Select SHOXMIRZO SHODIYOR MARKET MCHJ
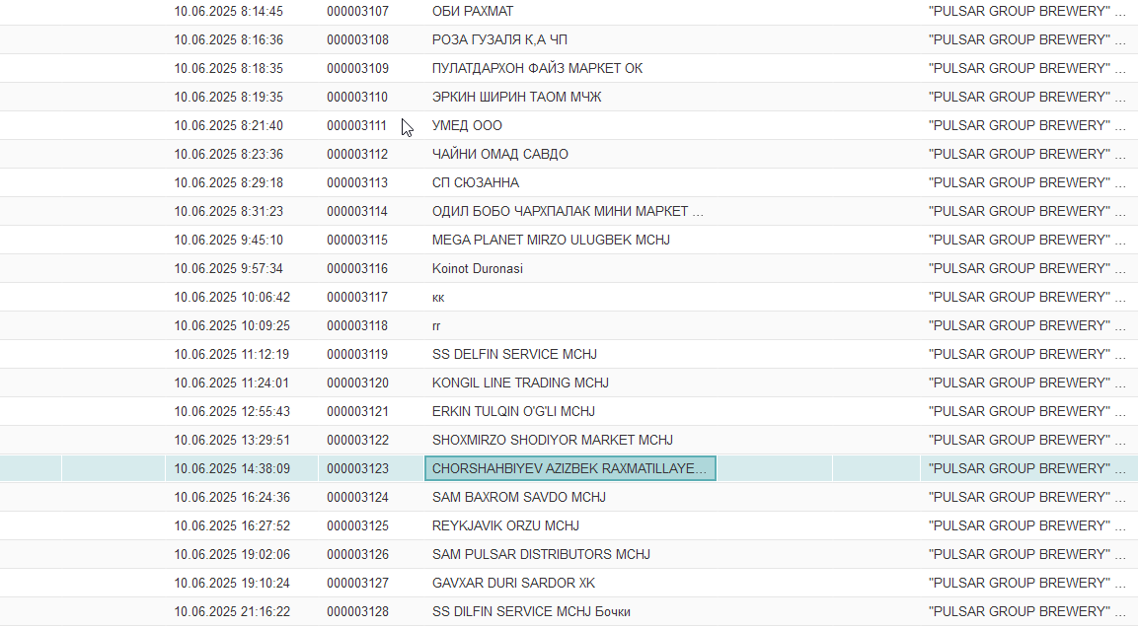This screenshot has width=1138, height=627. point(553,440)
